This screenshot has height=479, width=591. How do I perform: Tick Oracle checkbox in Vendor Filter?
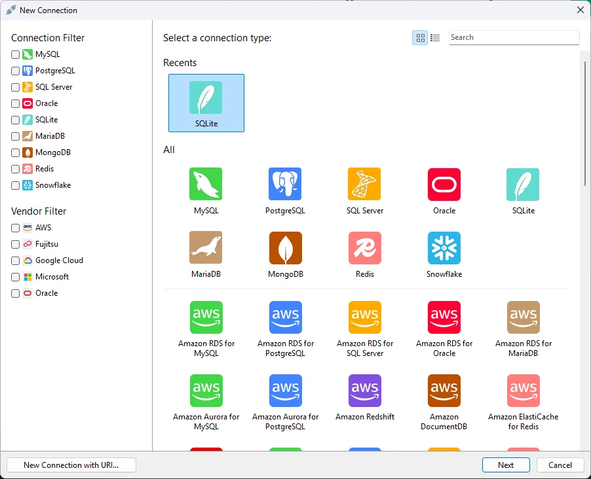coord(16,294)
